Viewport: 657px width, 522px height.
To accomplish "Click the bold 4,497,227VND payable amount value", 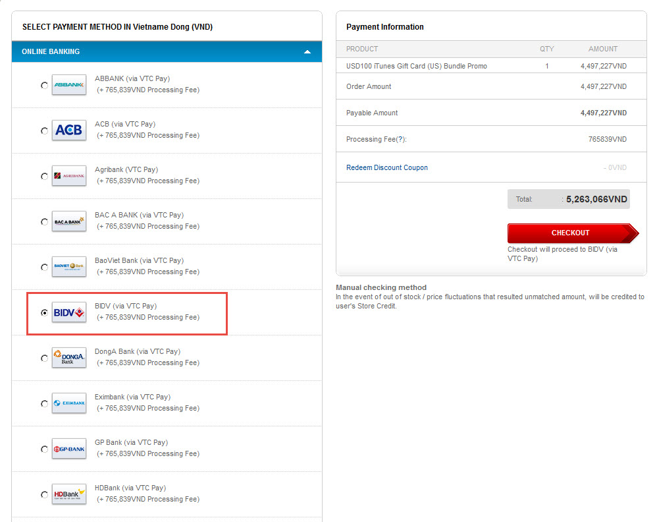I will click(x=604, y=113).
